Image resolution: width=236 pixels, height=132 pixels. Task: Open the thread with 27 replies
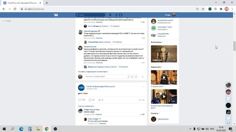[115, 26]
